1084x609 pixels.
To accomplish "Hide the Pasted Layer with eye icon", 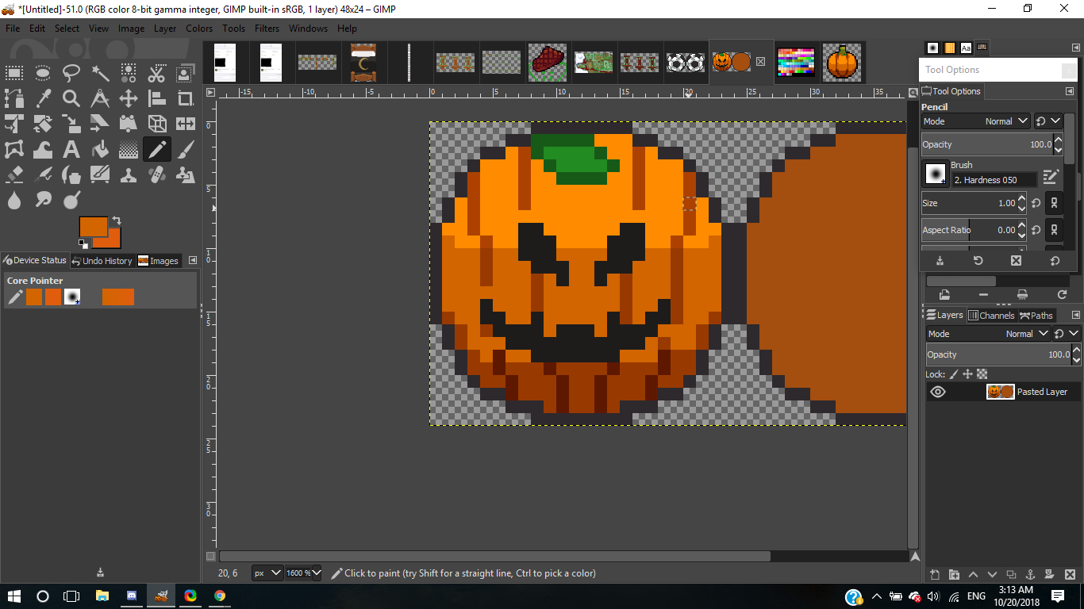I will coord(938,392).
